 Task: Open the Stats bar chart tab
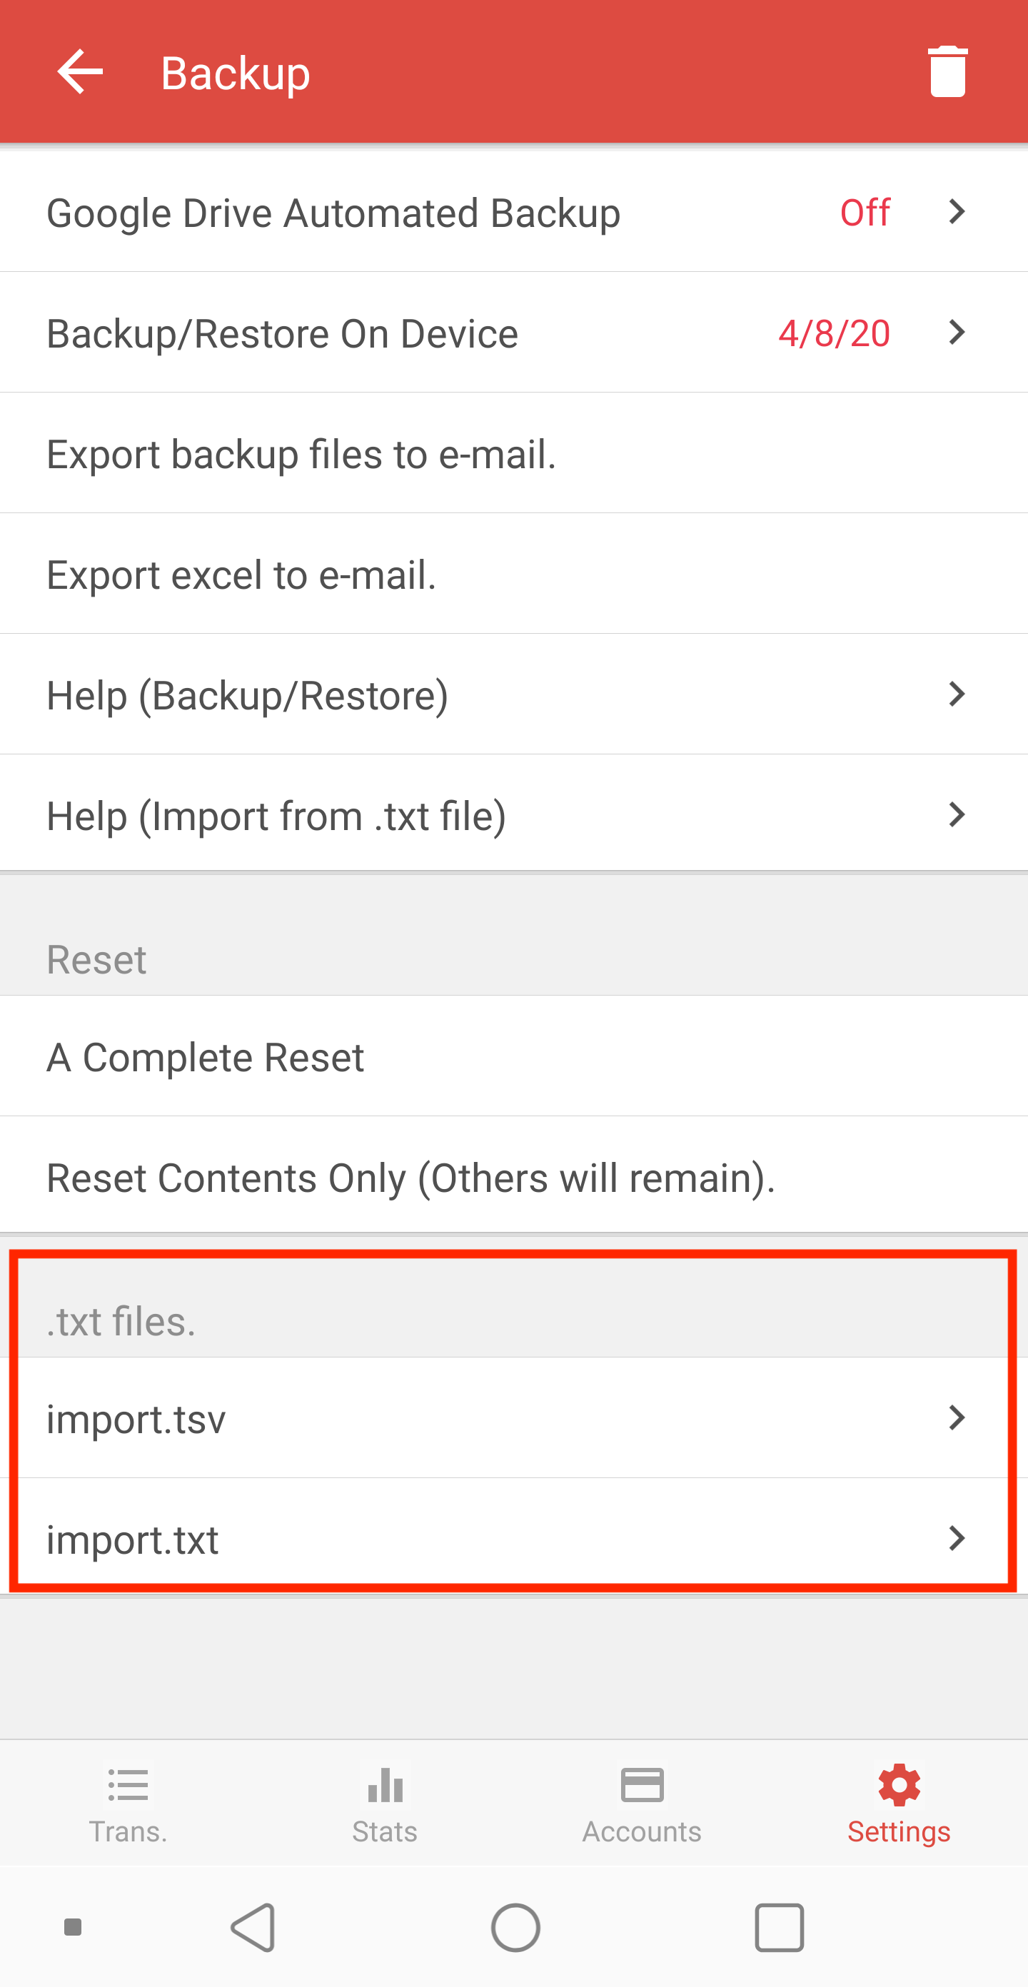click(385, 1804)
